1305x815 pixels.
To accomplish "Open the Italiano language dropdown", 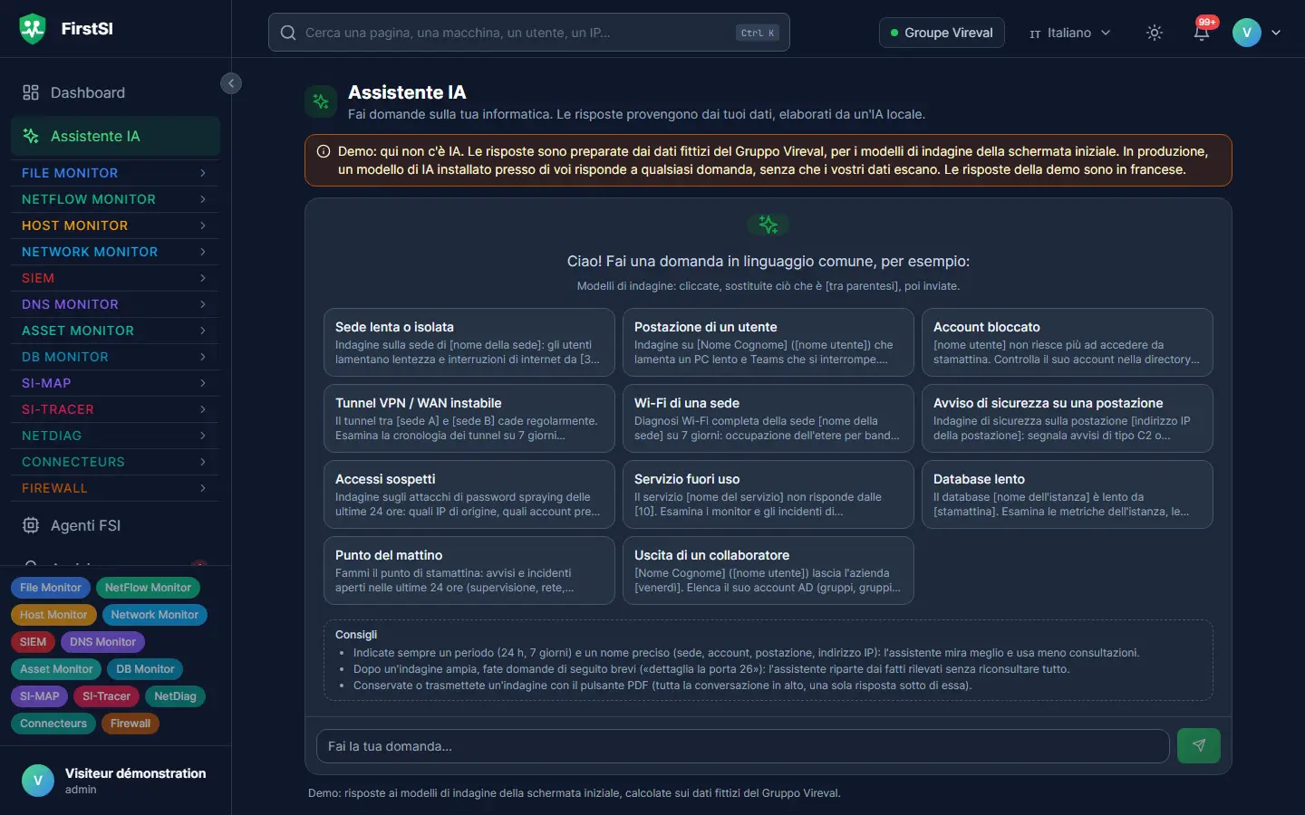I will click(x=1069, y=33).
